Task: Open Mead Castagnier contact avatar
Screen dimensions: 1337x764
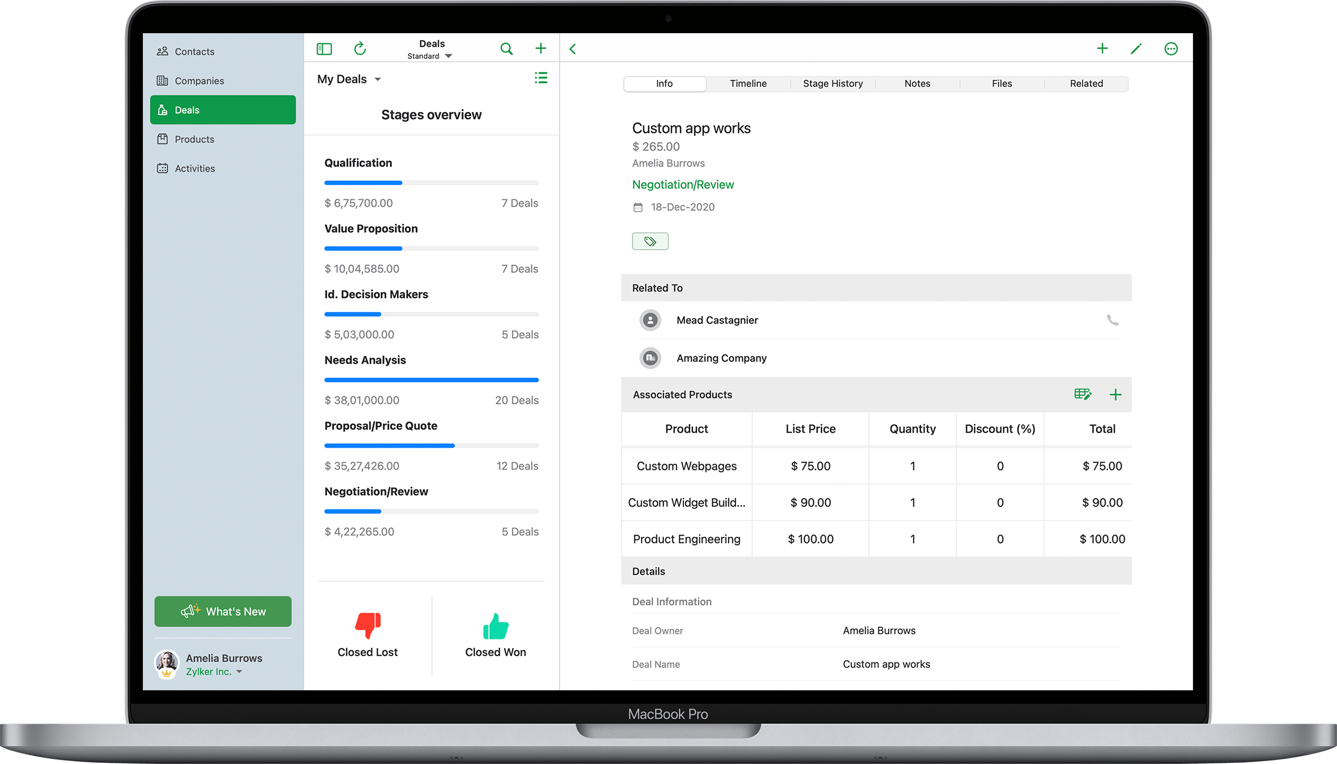Action: click(650, 320)
